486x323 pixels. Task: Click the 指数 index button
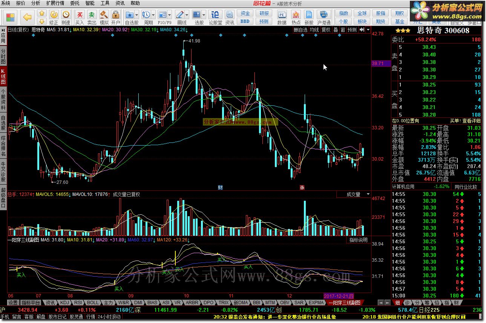pyautogui.click(x=343, y=14)
